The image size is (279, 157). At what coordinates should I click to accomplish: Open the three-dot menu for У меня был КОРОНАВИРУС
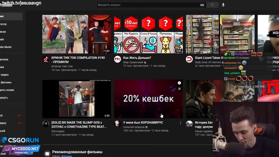tap(180, 123)
